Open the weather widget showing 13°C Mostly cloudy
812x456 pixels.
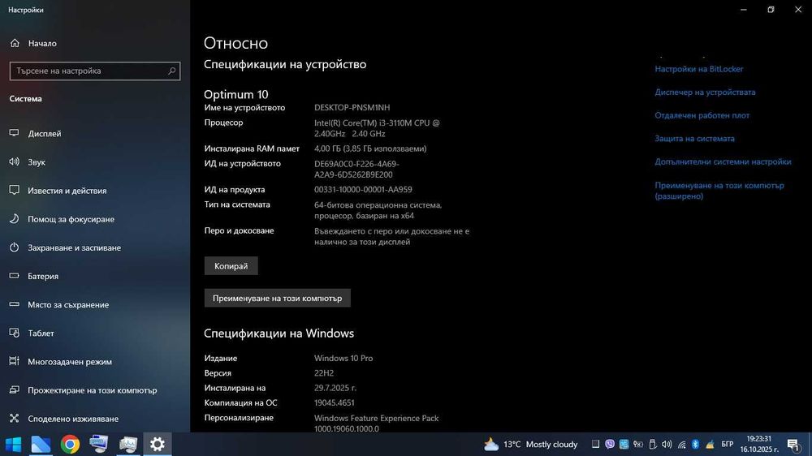[x=530, y=444]
